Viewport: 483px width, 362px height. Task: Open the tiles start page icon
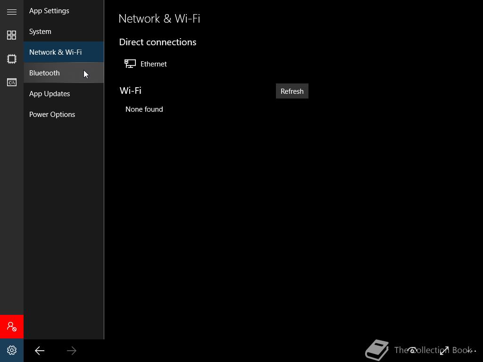(x=12, y=35)
